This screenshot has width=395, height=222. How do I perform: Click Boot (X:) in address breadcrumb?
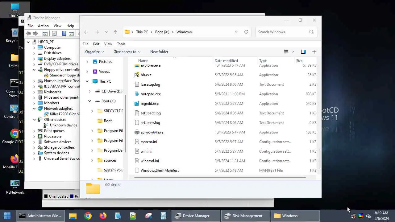pos(162,32)
